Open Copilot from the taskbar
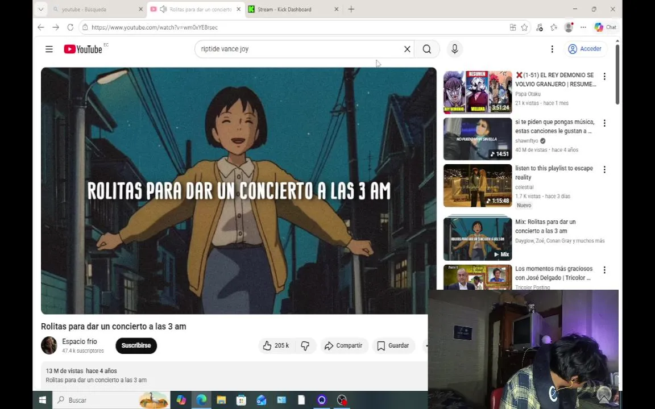The image size is (655, 409). [x=181, y=400]
